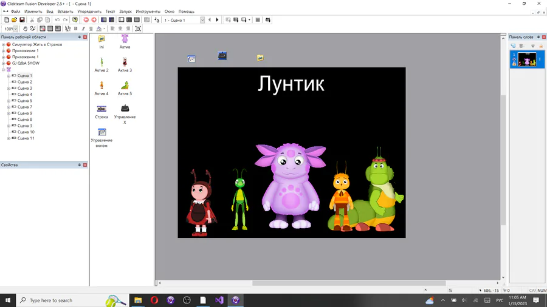Open the Упорядочить menu

pos(89,12)
